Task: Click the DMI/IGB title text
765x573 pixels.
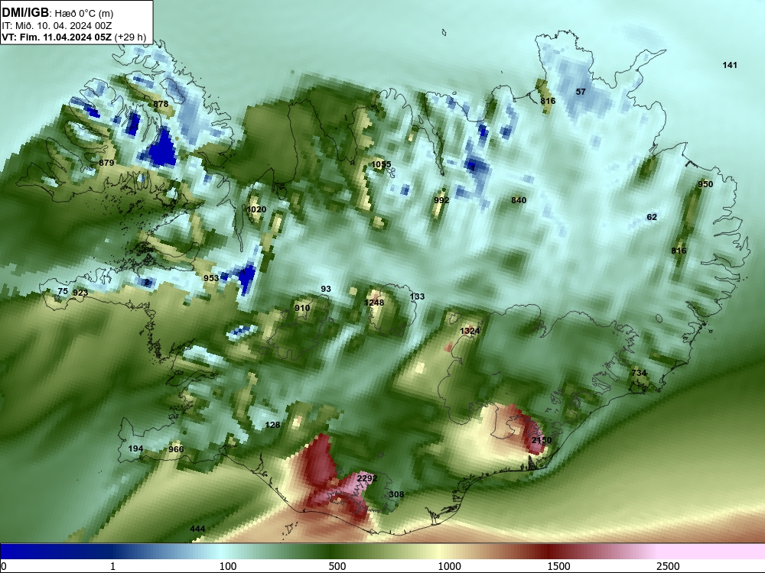Action: click(x=25, y=13)
